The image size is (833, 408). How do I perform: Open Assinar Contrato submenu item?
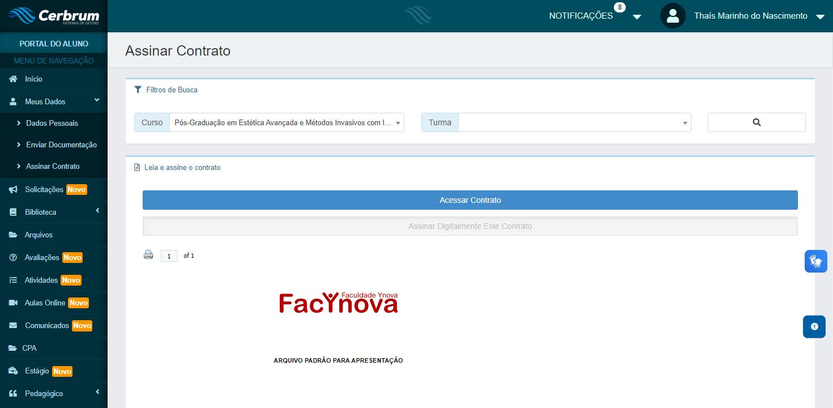coord(54,166)
